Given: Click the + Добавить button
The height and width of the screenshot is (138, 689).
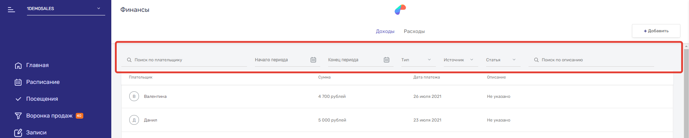Looking at the screenshot, I should (x=656, y=31).
